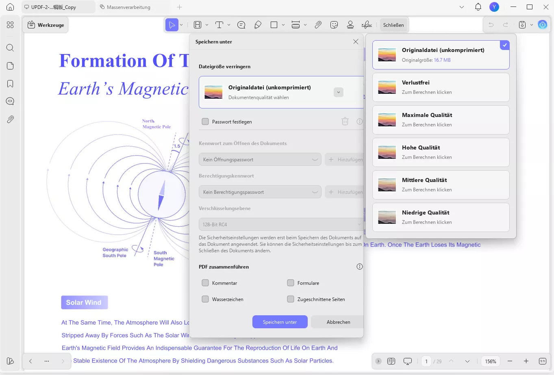Open the Kein Berechtigungspasswort dropdown
Screen dimensions: 554x375
tap(260, 192)
